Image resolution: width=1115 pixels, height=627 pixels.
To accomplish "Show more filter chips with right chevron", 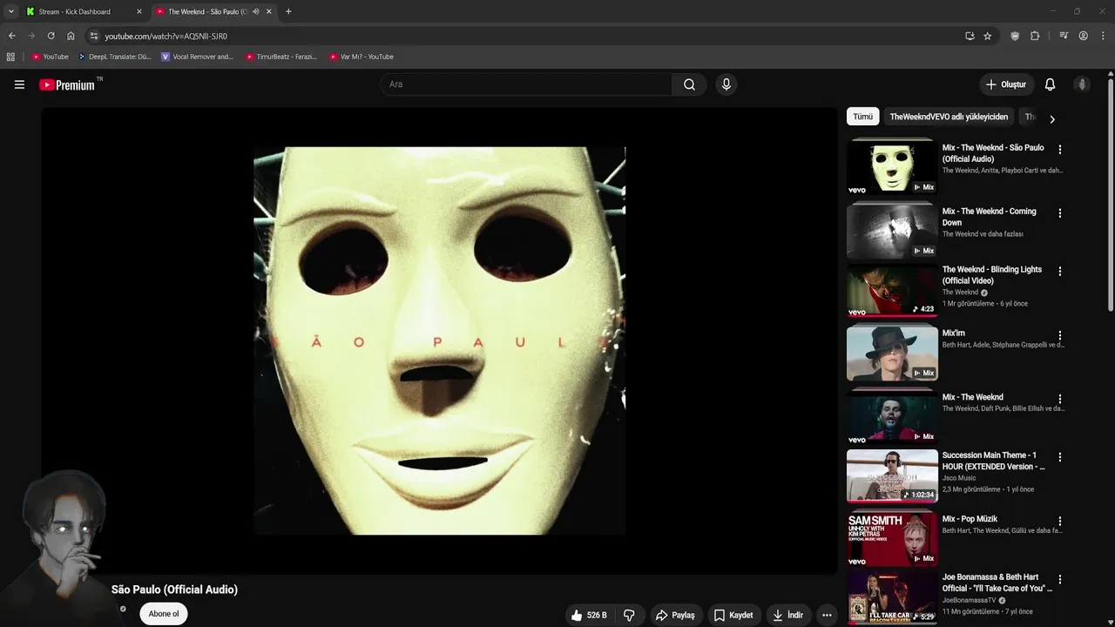I will pyautogui.click(x=1051, y=118).
